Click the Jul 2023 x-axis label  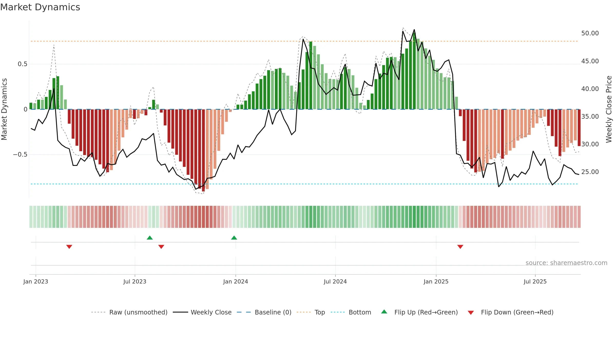pyautogui.click(x=135, y=281)
